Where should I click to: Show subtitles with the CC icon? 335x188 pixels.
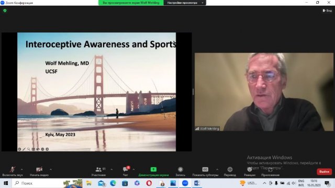[x=205, y=169]
